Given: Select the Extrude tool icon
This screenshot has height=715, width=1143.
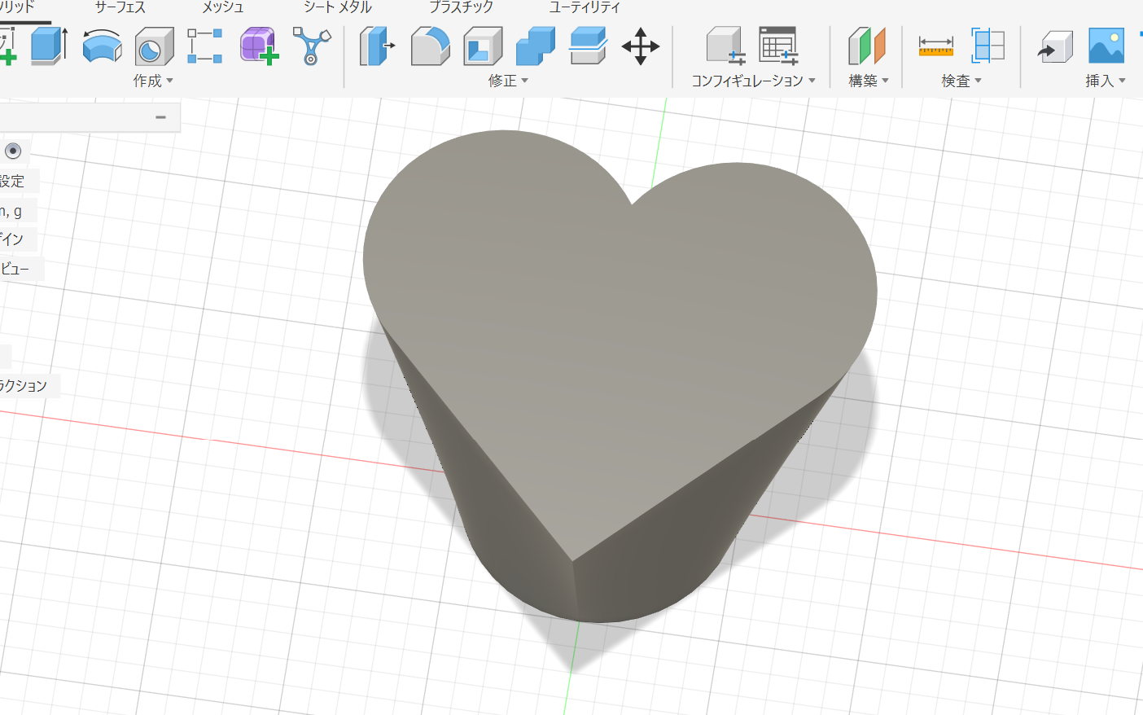Looking at the screenshot, I should pos(49,46).
